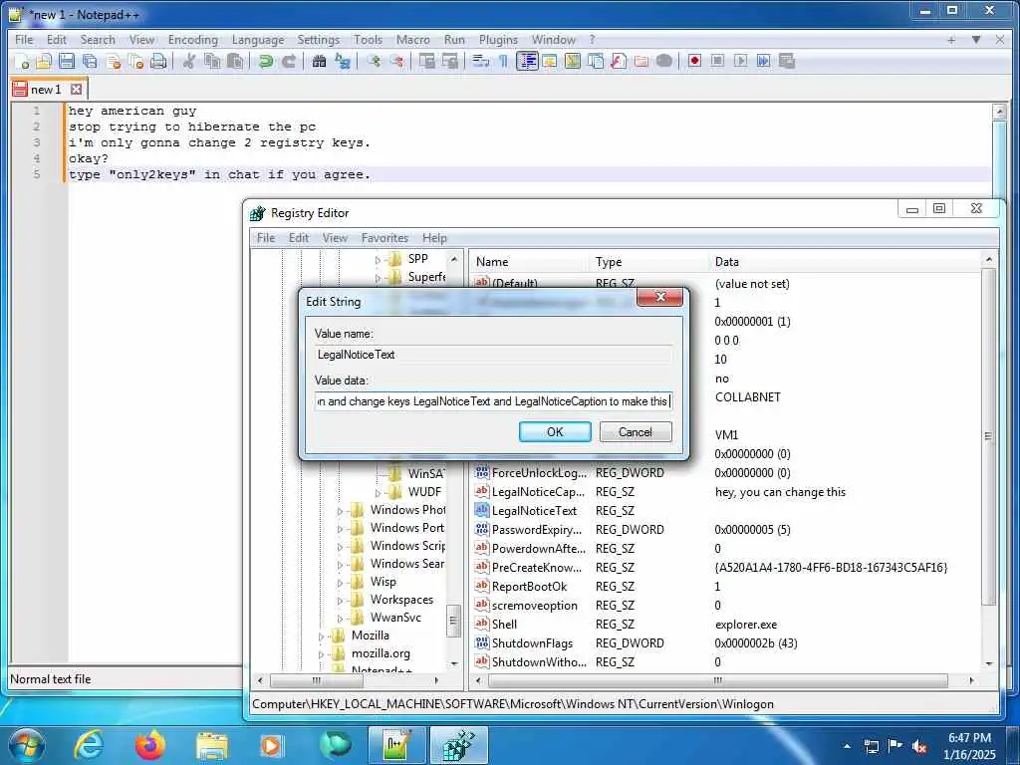1020x765 pixels.
Task: Toggle word wrap in the toolbar
Action: [x=481, y=61]
